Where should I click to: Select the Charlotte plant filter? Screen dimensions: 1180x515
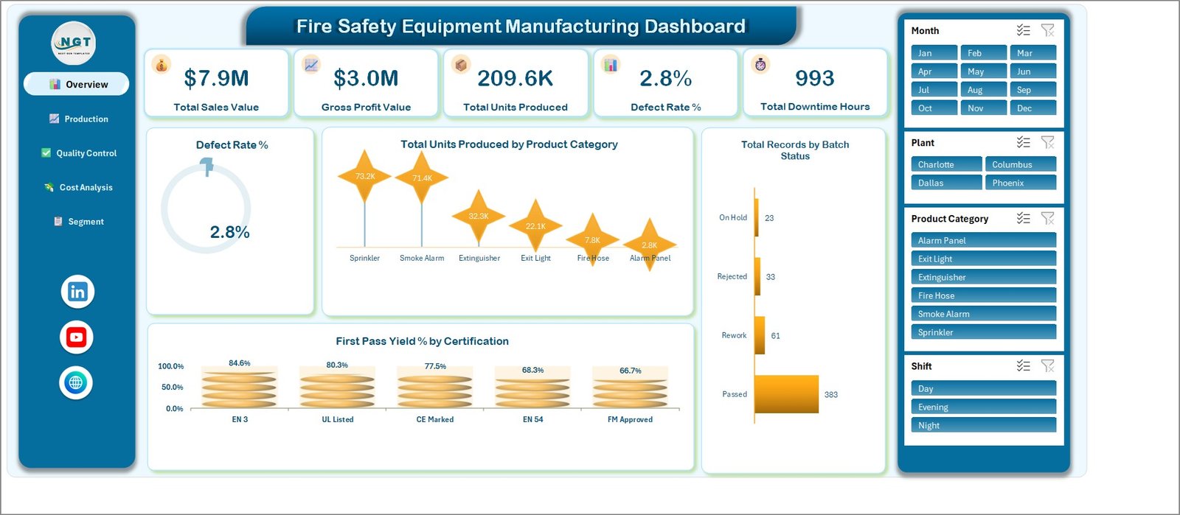947,164
